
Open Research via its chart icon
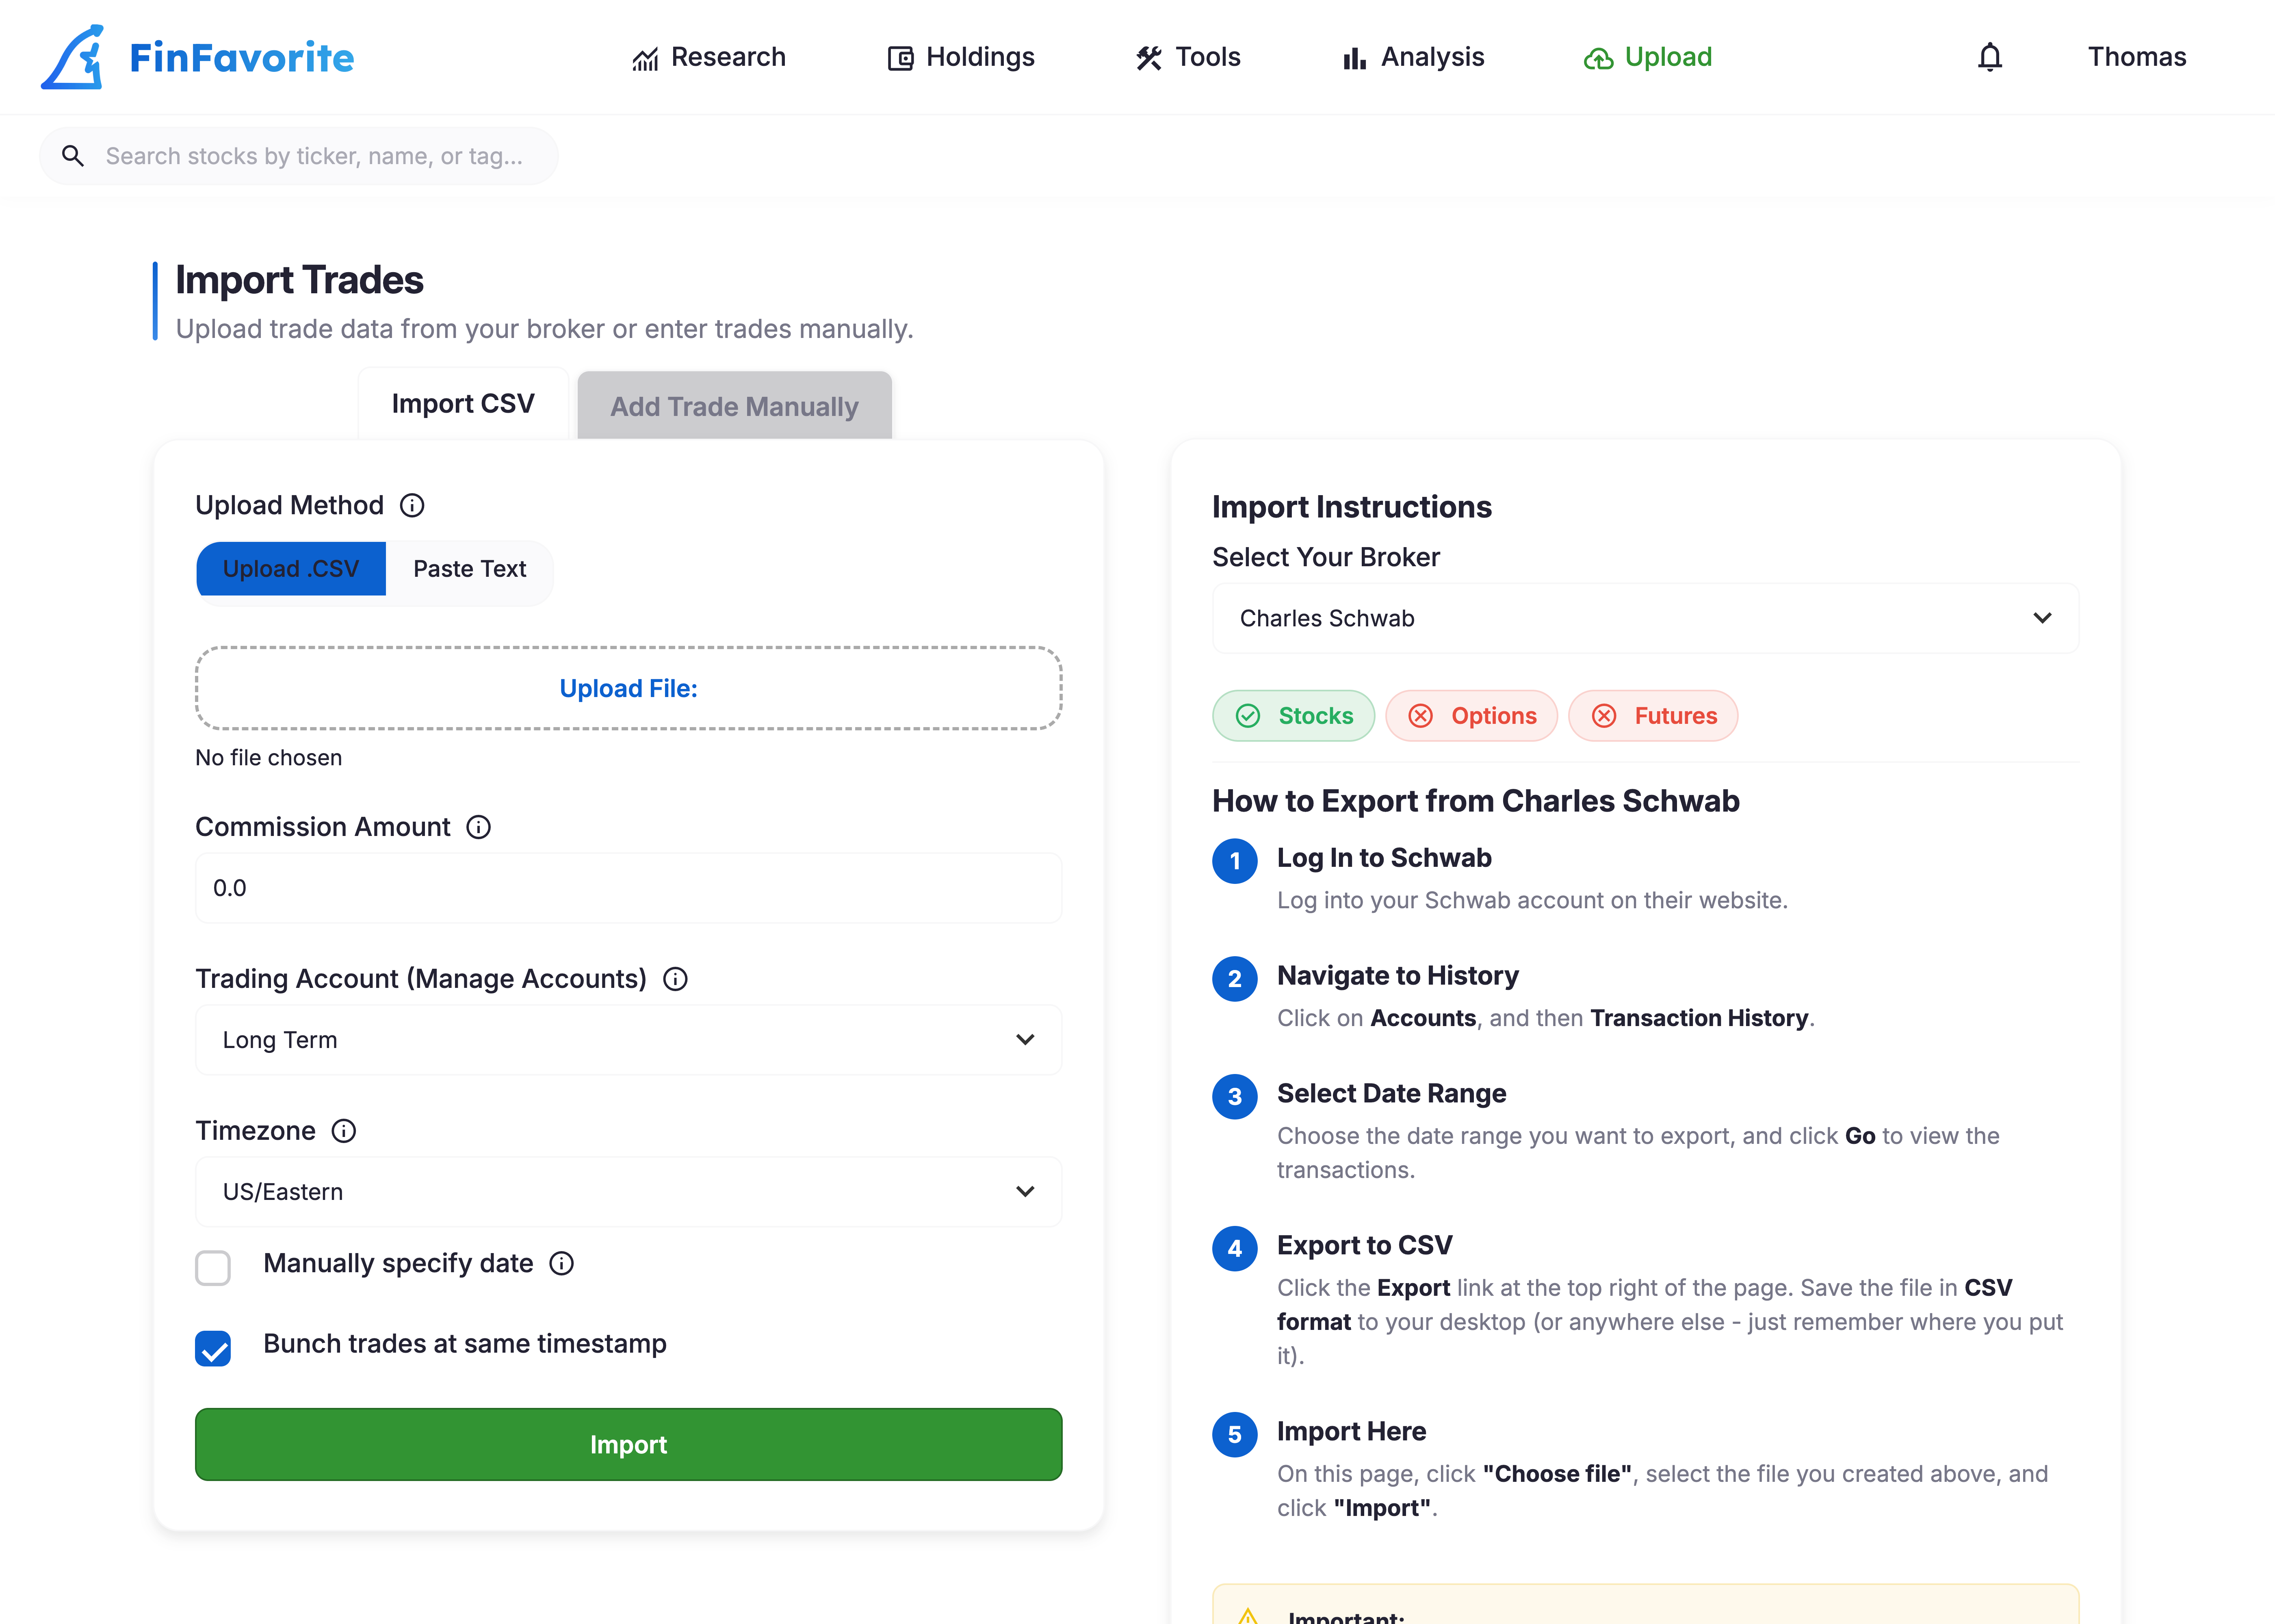(646, 57)
